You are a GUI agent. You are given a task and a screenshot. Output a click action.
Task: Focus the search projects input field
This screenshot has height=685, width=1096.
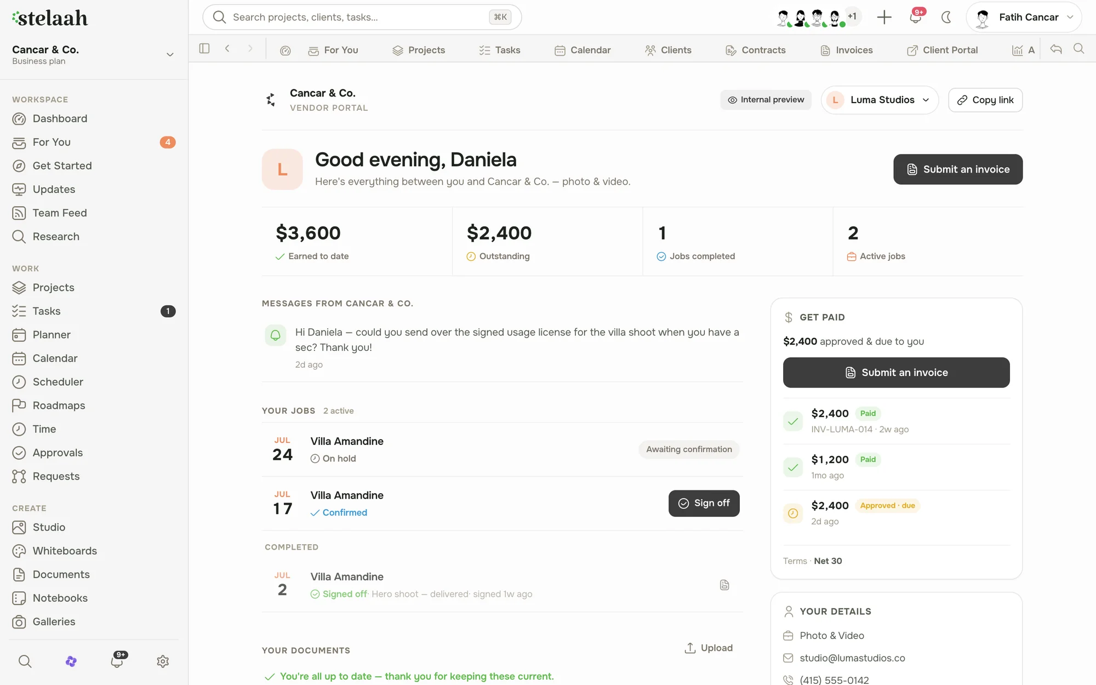point(362,17)
